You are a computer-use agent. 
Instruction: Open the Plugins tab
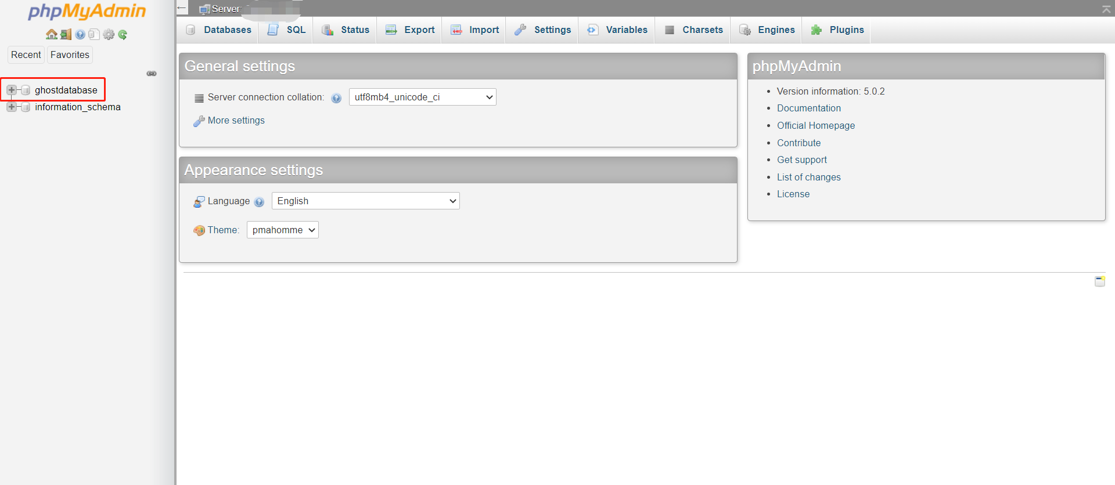837,30
